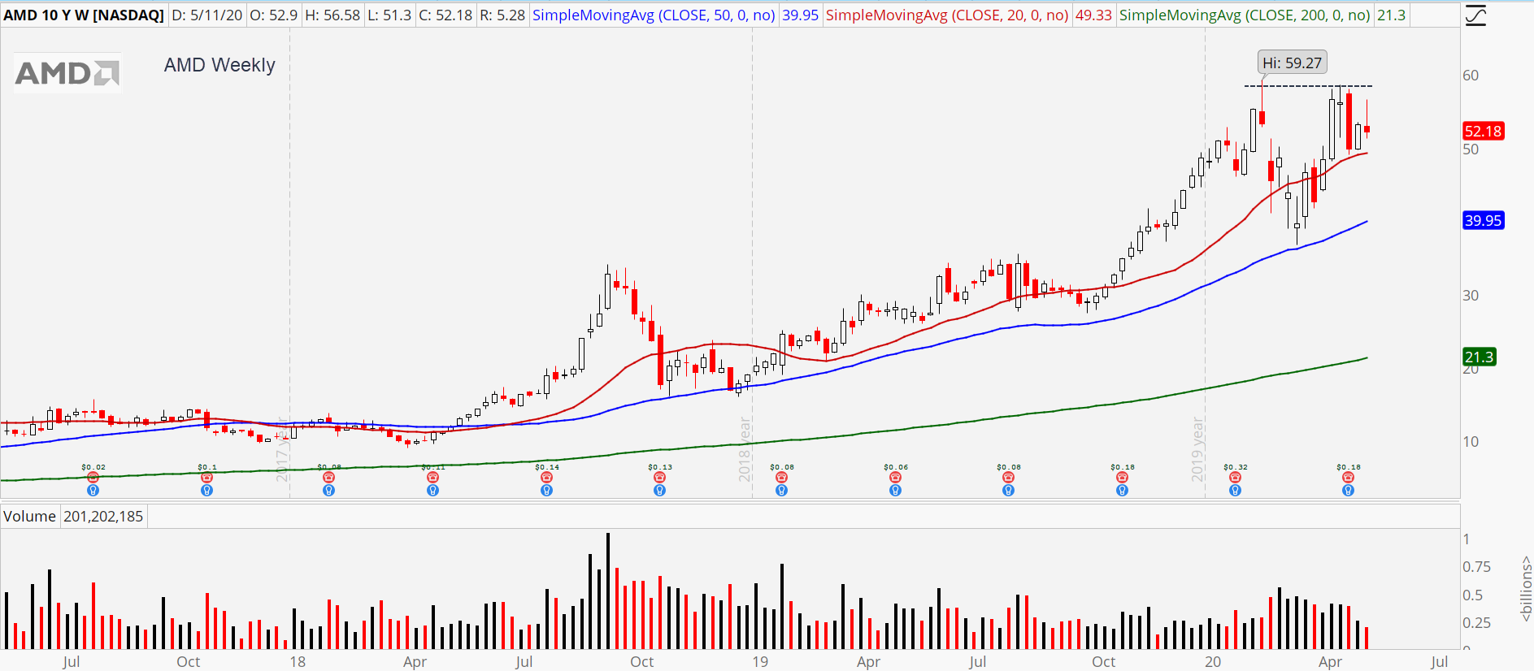Image resolution: width=1534 pixels, height=671 pixels.
Task: Click the blue lightbulb icon under $0.02
Action: 93,490
